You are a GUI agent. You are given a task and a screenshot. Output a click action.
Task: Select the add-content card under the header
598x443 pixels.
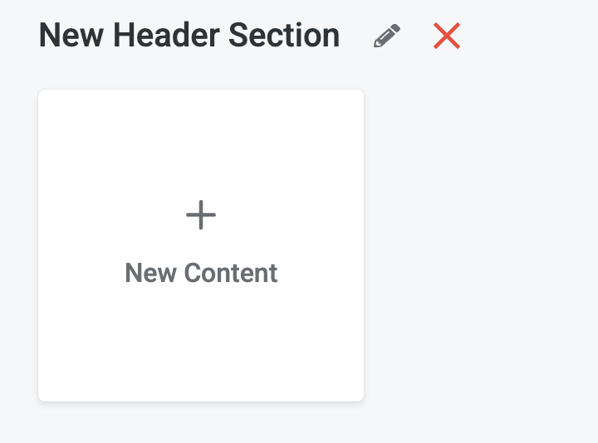click(x=201, y=245)
